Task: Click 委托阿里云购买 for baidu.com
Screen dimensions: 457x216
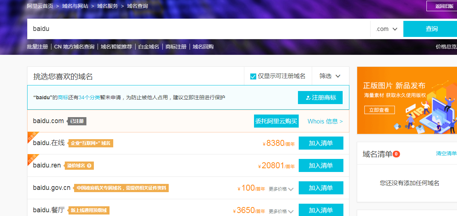Action: pyautogui.click(x=276, y=121)
